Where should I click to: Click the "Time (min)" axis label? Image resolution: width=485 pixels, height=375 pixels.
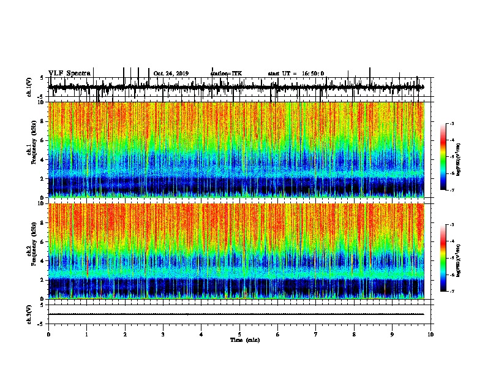pos(245,340)
